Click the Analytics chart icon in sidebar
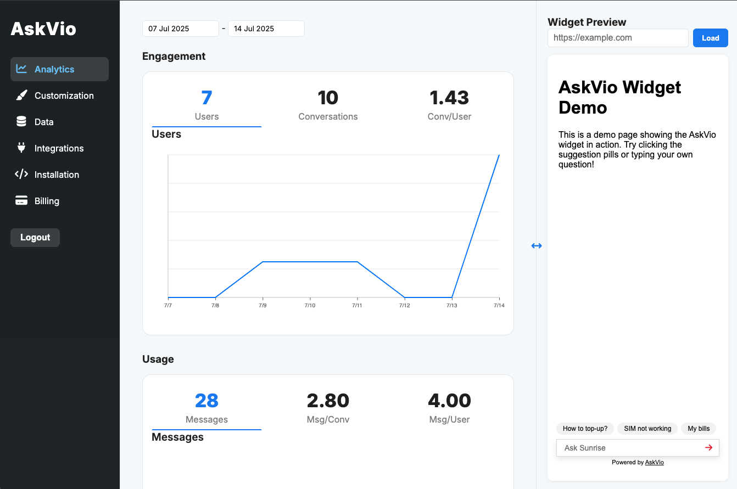The image size is (737, 489). click(x=21, y=69)
